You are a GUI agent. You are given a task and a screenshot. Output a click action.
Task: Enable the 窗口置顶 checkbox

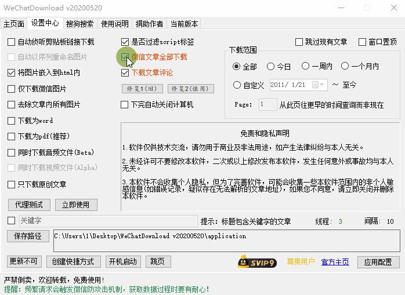tap(363, 42)
